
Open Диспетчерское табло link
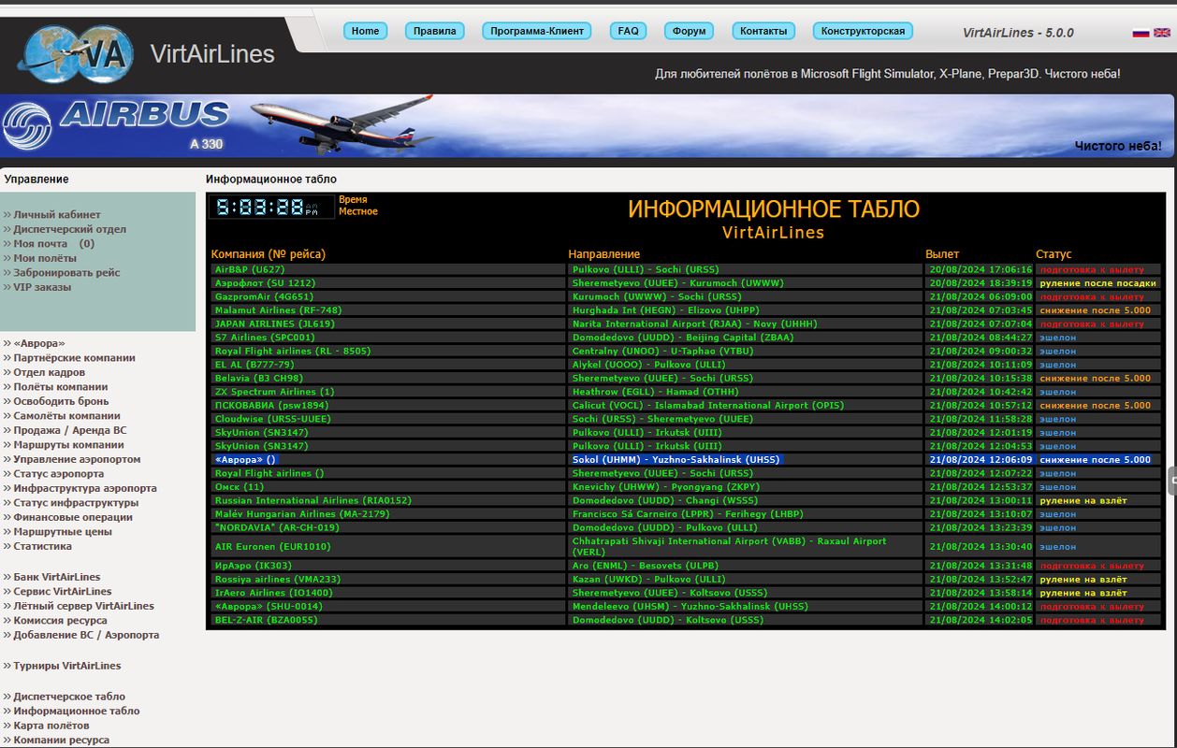[69, 698]
